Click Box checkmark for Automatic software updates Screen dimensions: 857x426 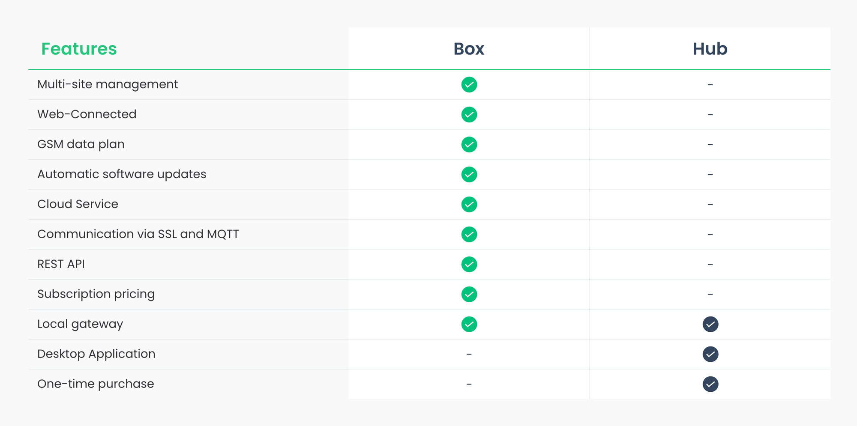[x=469, y=175]
